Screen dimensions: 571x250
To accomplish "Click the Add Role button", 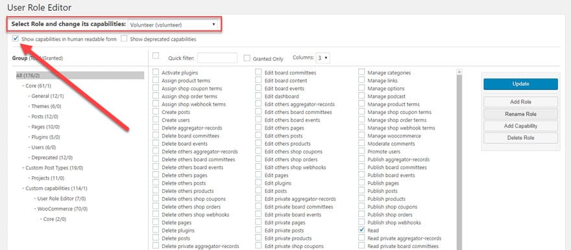I will point(520,102).
